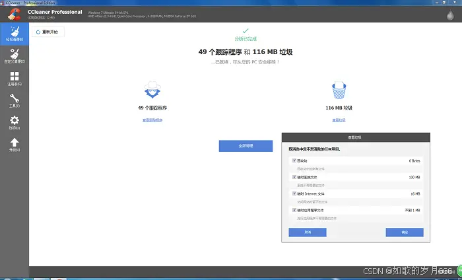Open the Custom Clean (自定义清理) sidebar section
This screenshot has width=462, height=280.
[15, 56]
